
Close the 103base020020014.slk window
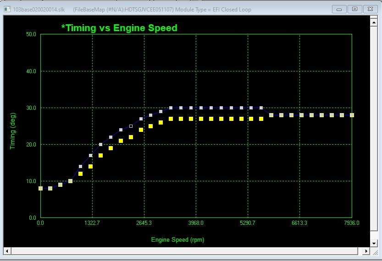click(369, 9)
